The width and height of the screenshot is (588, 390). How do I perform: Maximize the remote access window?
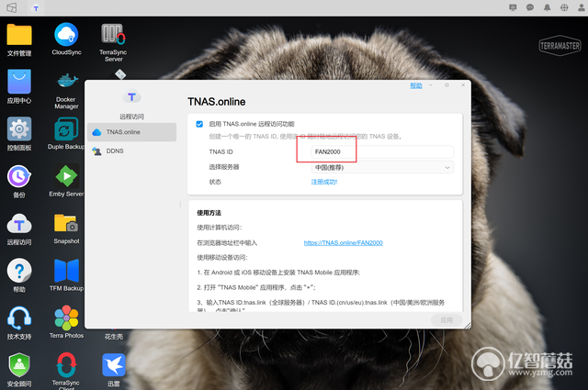[447, 85]
